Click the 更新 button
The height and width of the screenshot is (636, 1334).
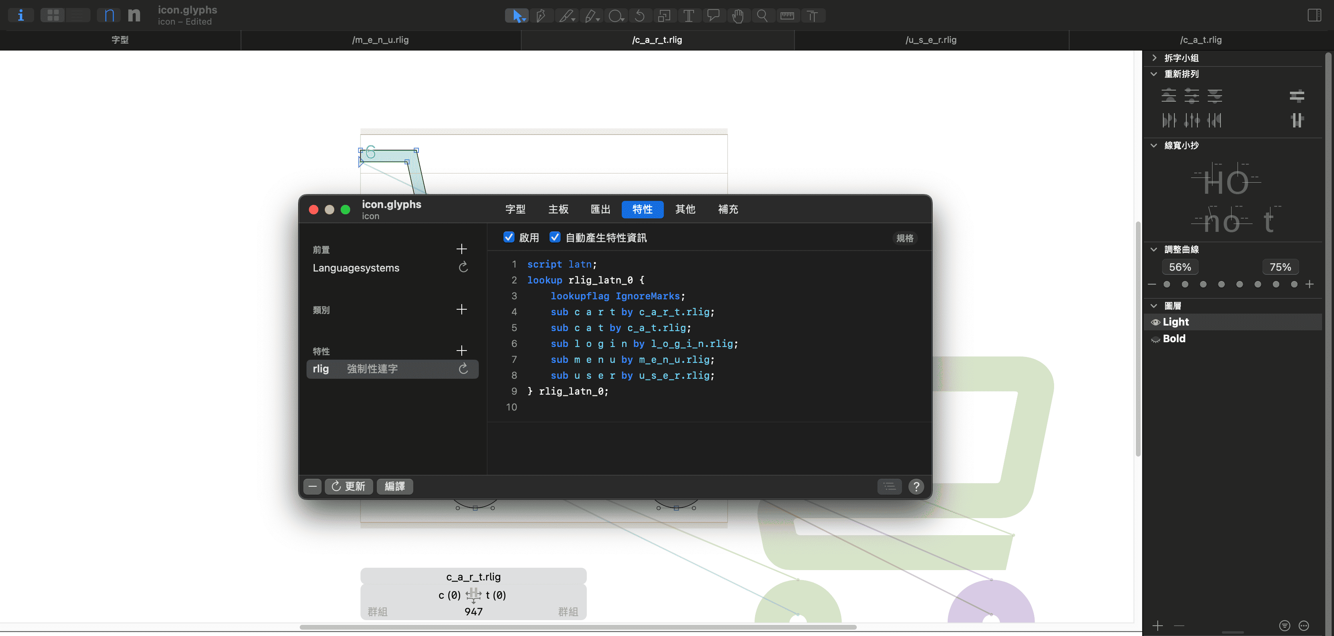tap(349, 486)
